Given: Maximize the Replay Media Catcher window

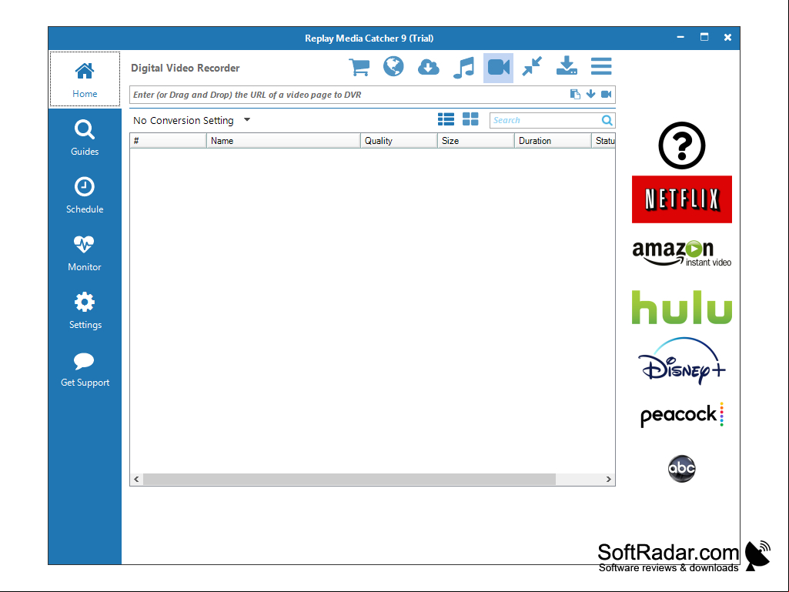Looking at the screenshot, I should pos(704,37).
